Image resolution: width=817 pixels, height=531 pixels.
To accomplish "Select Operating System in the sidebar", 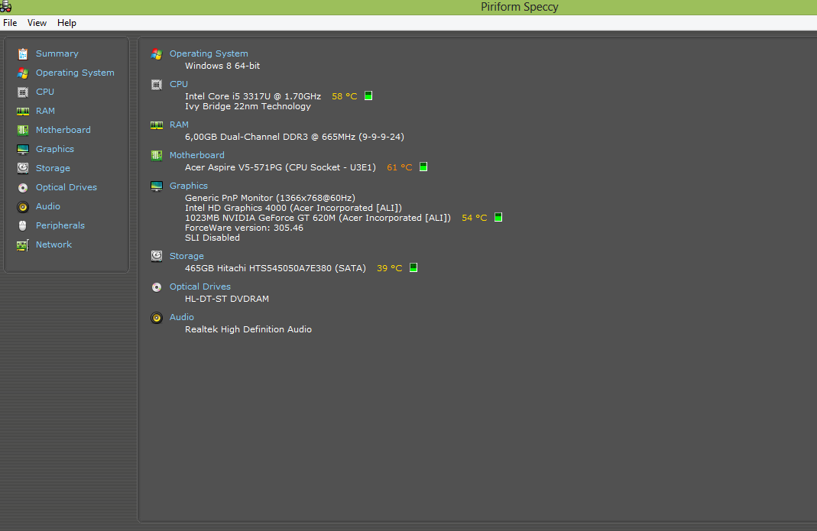I will pos(75,73).
